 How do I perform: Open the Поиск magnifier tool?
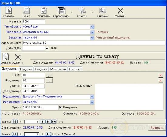point(26,10)
